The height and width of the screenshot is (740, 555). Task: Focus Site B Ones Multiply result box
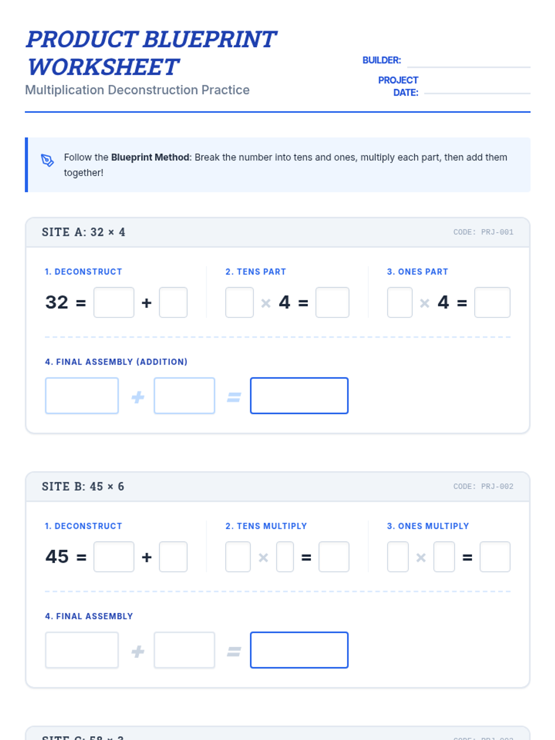click(x=495, y=557)
